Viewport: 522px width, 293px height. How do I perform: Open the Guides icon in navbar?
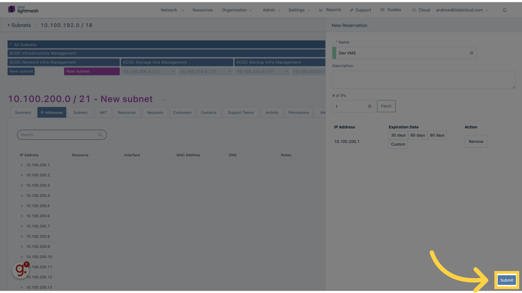coord(383,10)
